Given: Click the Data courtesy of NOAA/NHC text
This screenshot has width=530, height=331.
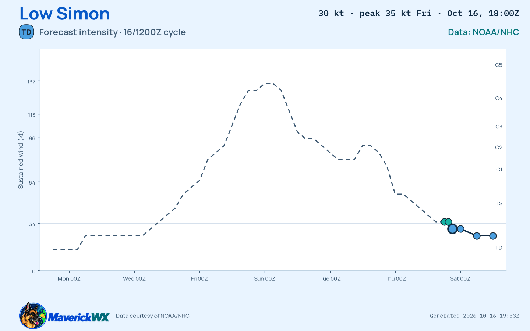Looking at the screenshot, I should pyautogui.click(x=153, y=316).
